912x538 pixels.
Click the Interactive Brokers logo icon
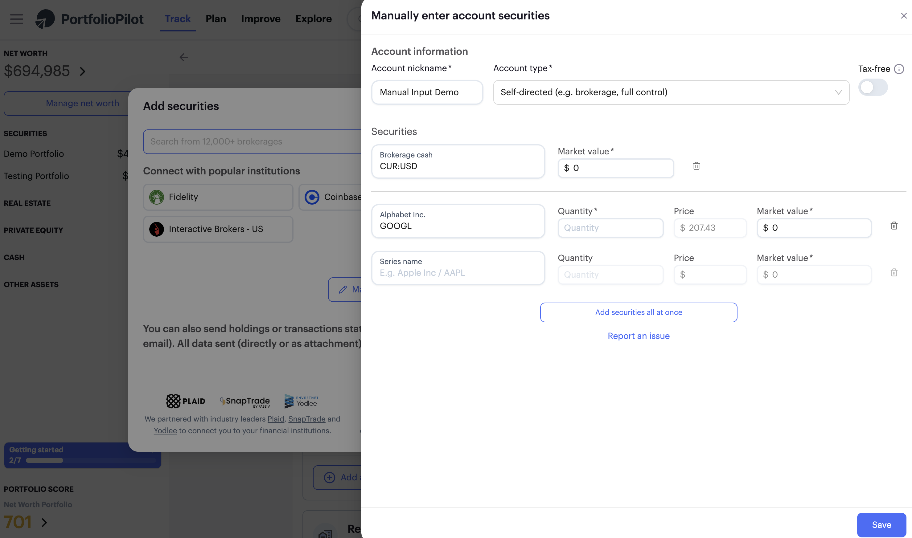(157, 229)
